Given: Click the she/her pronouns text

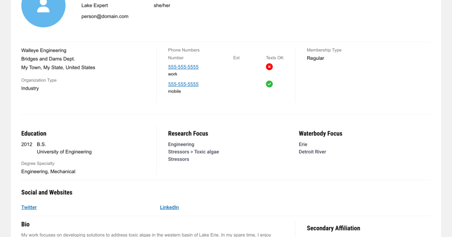Looking at the screenshot, I should pos(162,5).
